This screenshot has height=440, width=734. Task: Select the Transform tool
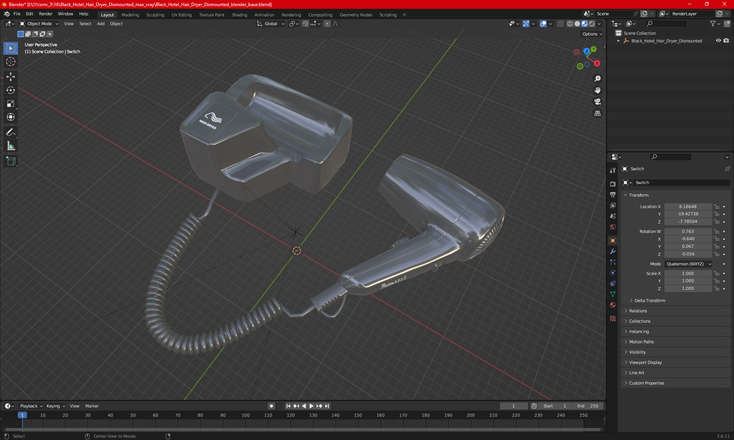pyautogui.click(x=11, y=117)
